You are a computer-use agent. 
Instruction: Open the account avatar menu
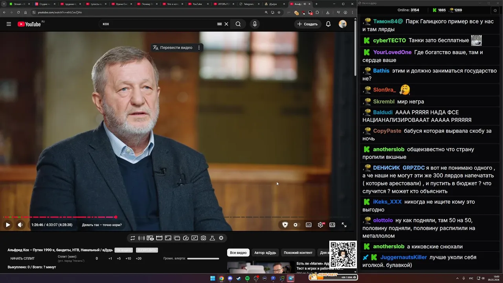343,24
